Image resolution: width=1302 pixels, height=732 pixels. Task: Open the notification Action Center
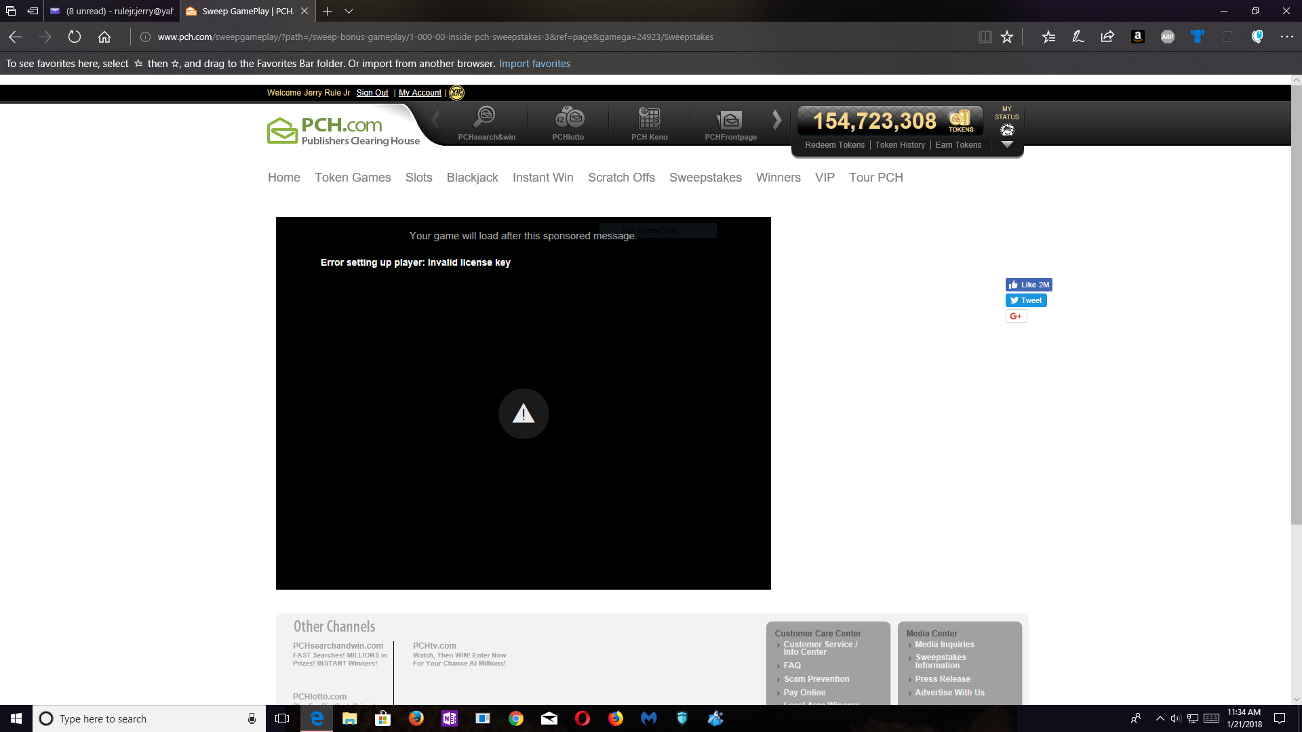click(1280, 718)
